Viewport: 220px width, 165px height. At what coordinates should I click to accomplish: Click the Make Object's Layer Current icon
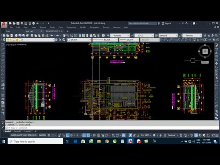pyautogui.click(x=56, y=40)
